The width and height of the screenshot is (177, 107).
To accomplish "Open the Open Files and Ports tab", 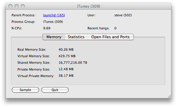I will click(111, 37).
